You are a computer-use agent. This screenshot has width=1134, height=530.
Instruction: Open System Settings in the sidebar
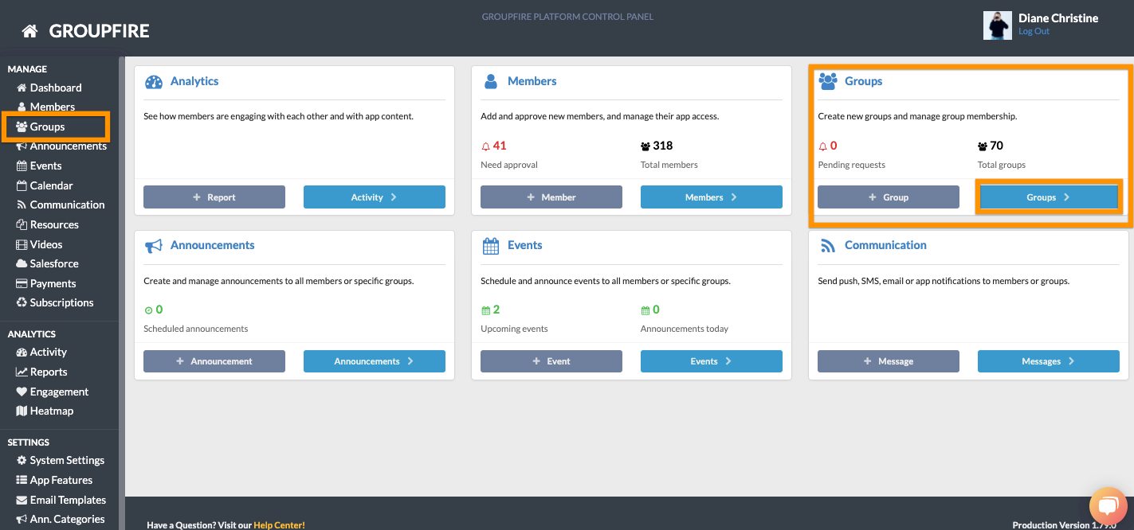tap(61, 460)
